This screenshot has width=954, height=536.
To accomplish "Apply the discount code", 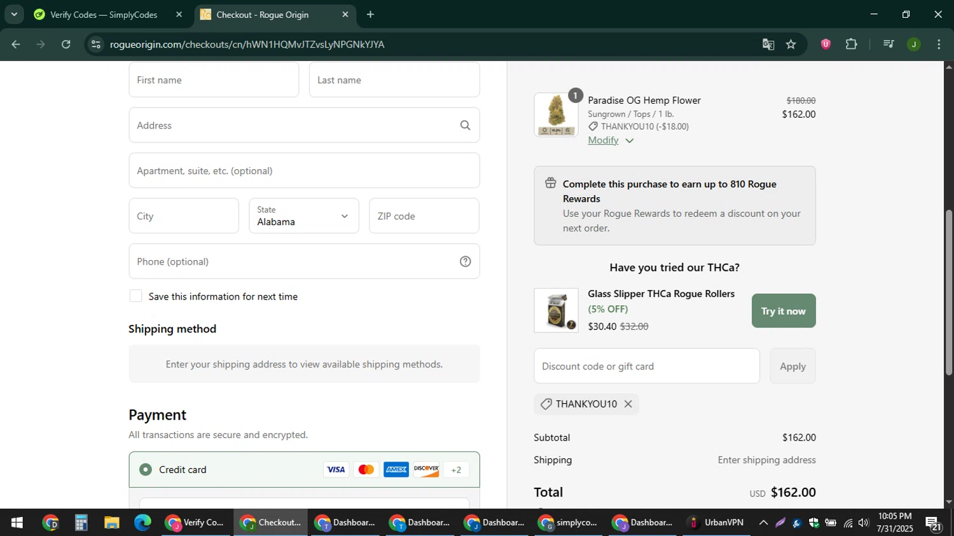I will pos(792,366).
